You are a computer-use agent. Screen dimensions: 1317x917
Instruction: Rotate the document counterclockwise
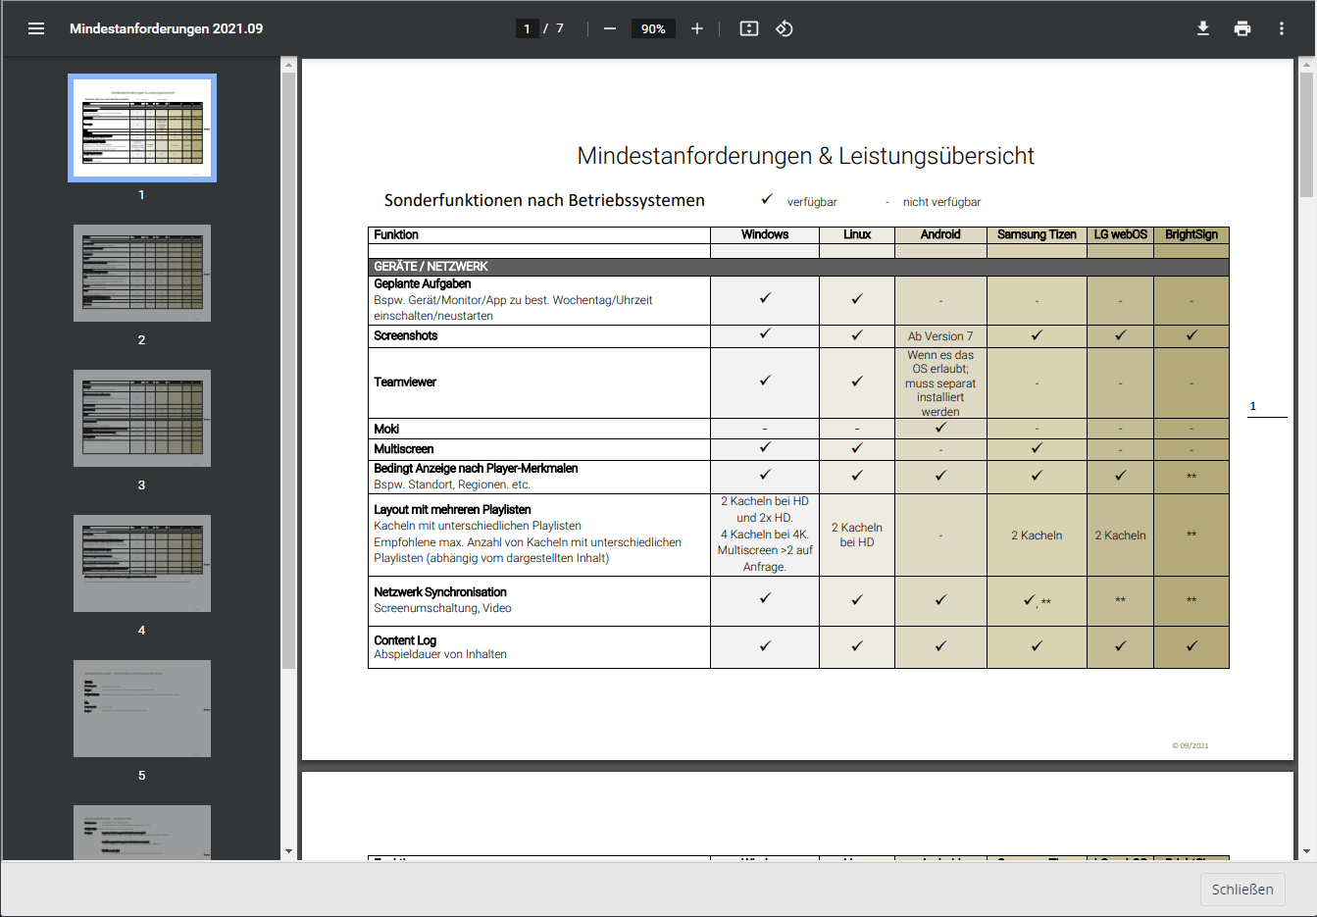[785, 28]
